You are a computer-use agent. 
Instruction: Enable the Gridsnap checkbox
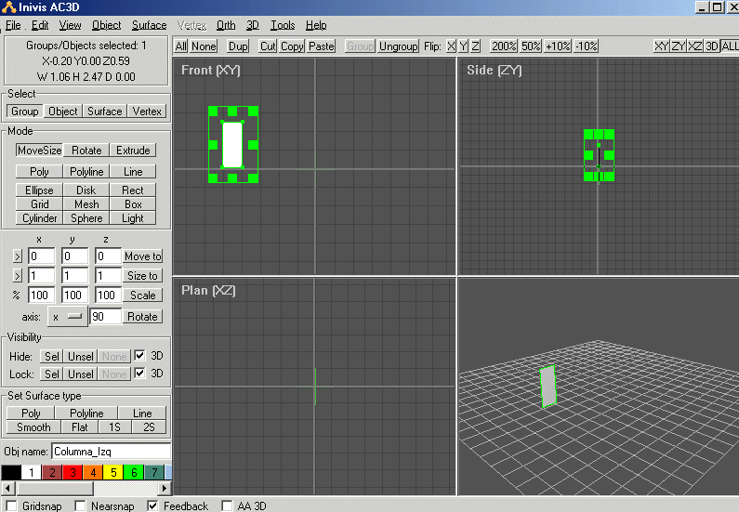click(x=11, y=505)
